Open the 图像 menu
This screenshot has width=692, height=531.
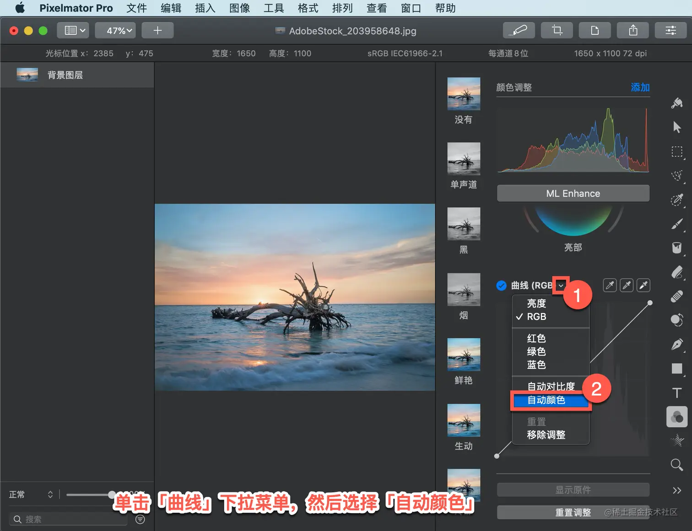239,8
